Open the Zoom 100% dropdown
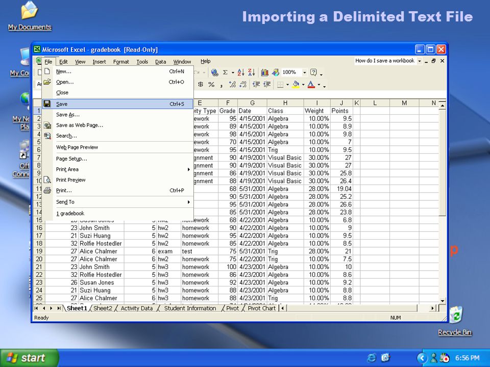 [x=304, y=72]
